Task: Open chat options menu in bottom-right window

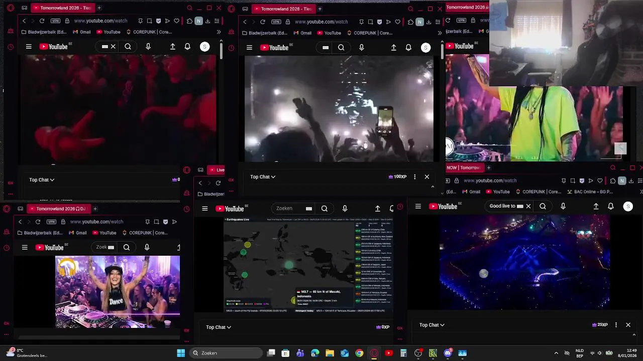Action: (x=616, y=325)
